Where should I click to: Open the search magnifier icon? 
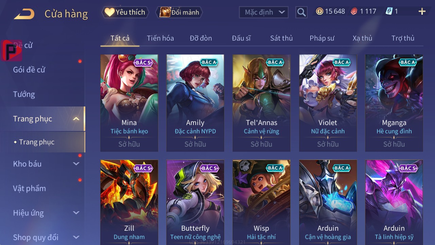point(301,12)
